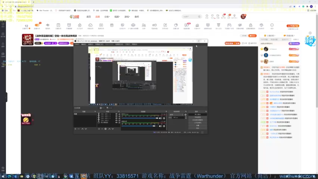This screenshot has width=318, height=179.
Task: Toggle visibility eye for 文本 (GDI+) 4 source
Action: (116, 114)
